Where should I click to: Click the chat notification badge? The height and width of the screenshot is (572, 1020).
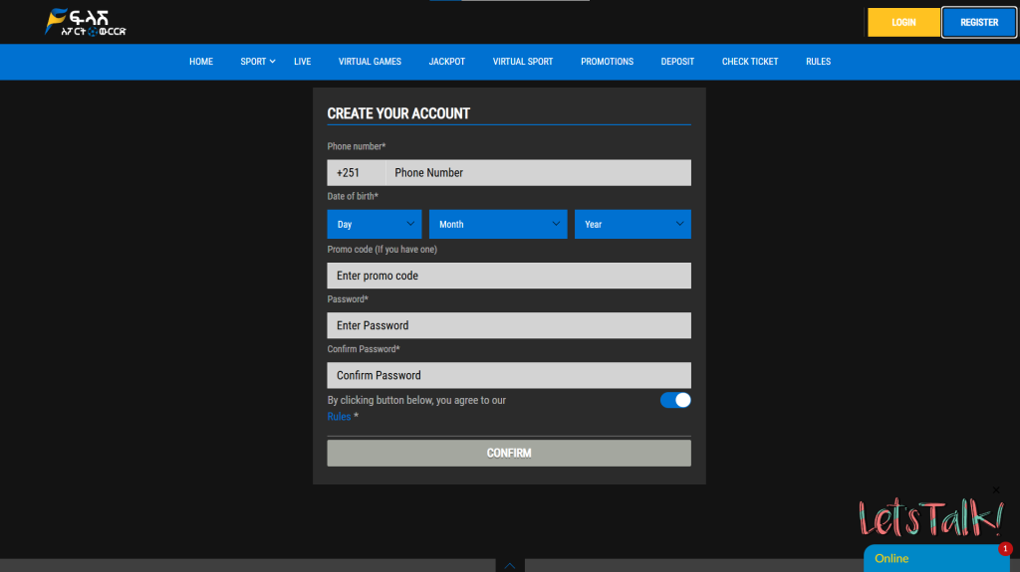coord(1005,549)
